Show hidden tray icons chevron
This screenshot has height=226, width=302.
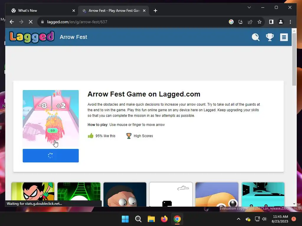(238, 219)
